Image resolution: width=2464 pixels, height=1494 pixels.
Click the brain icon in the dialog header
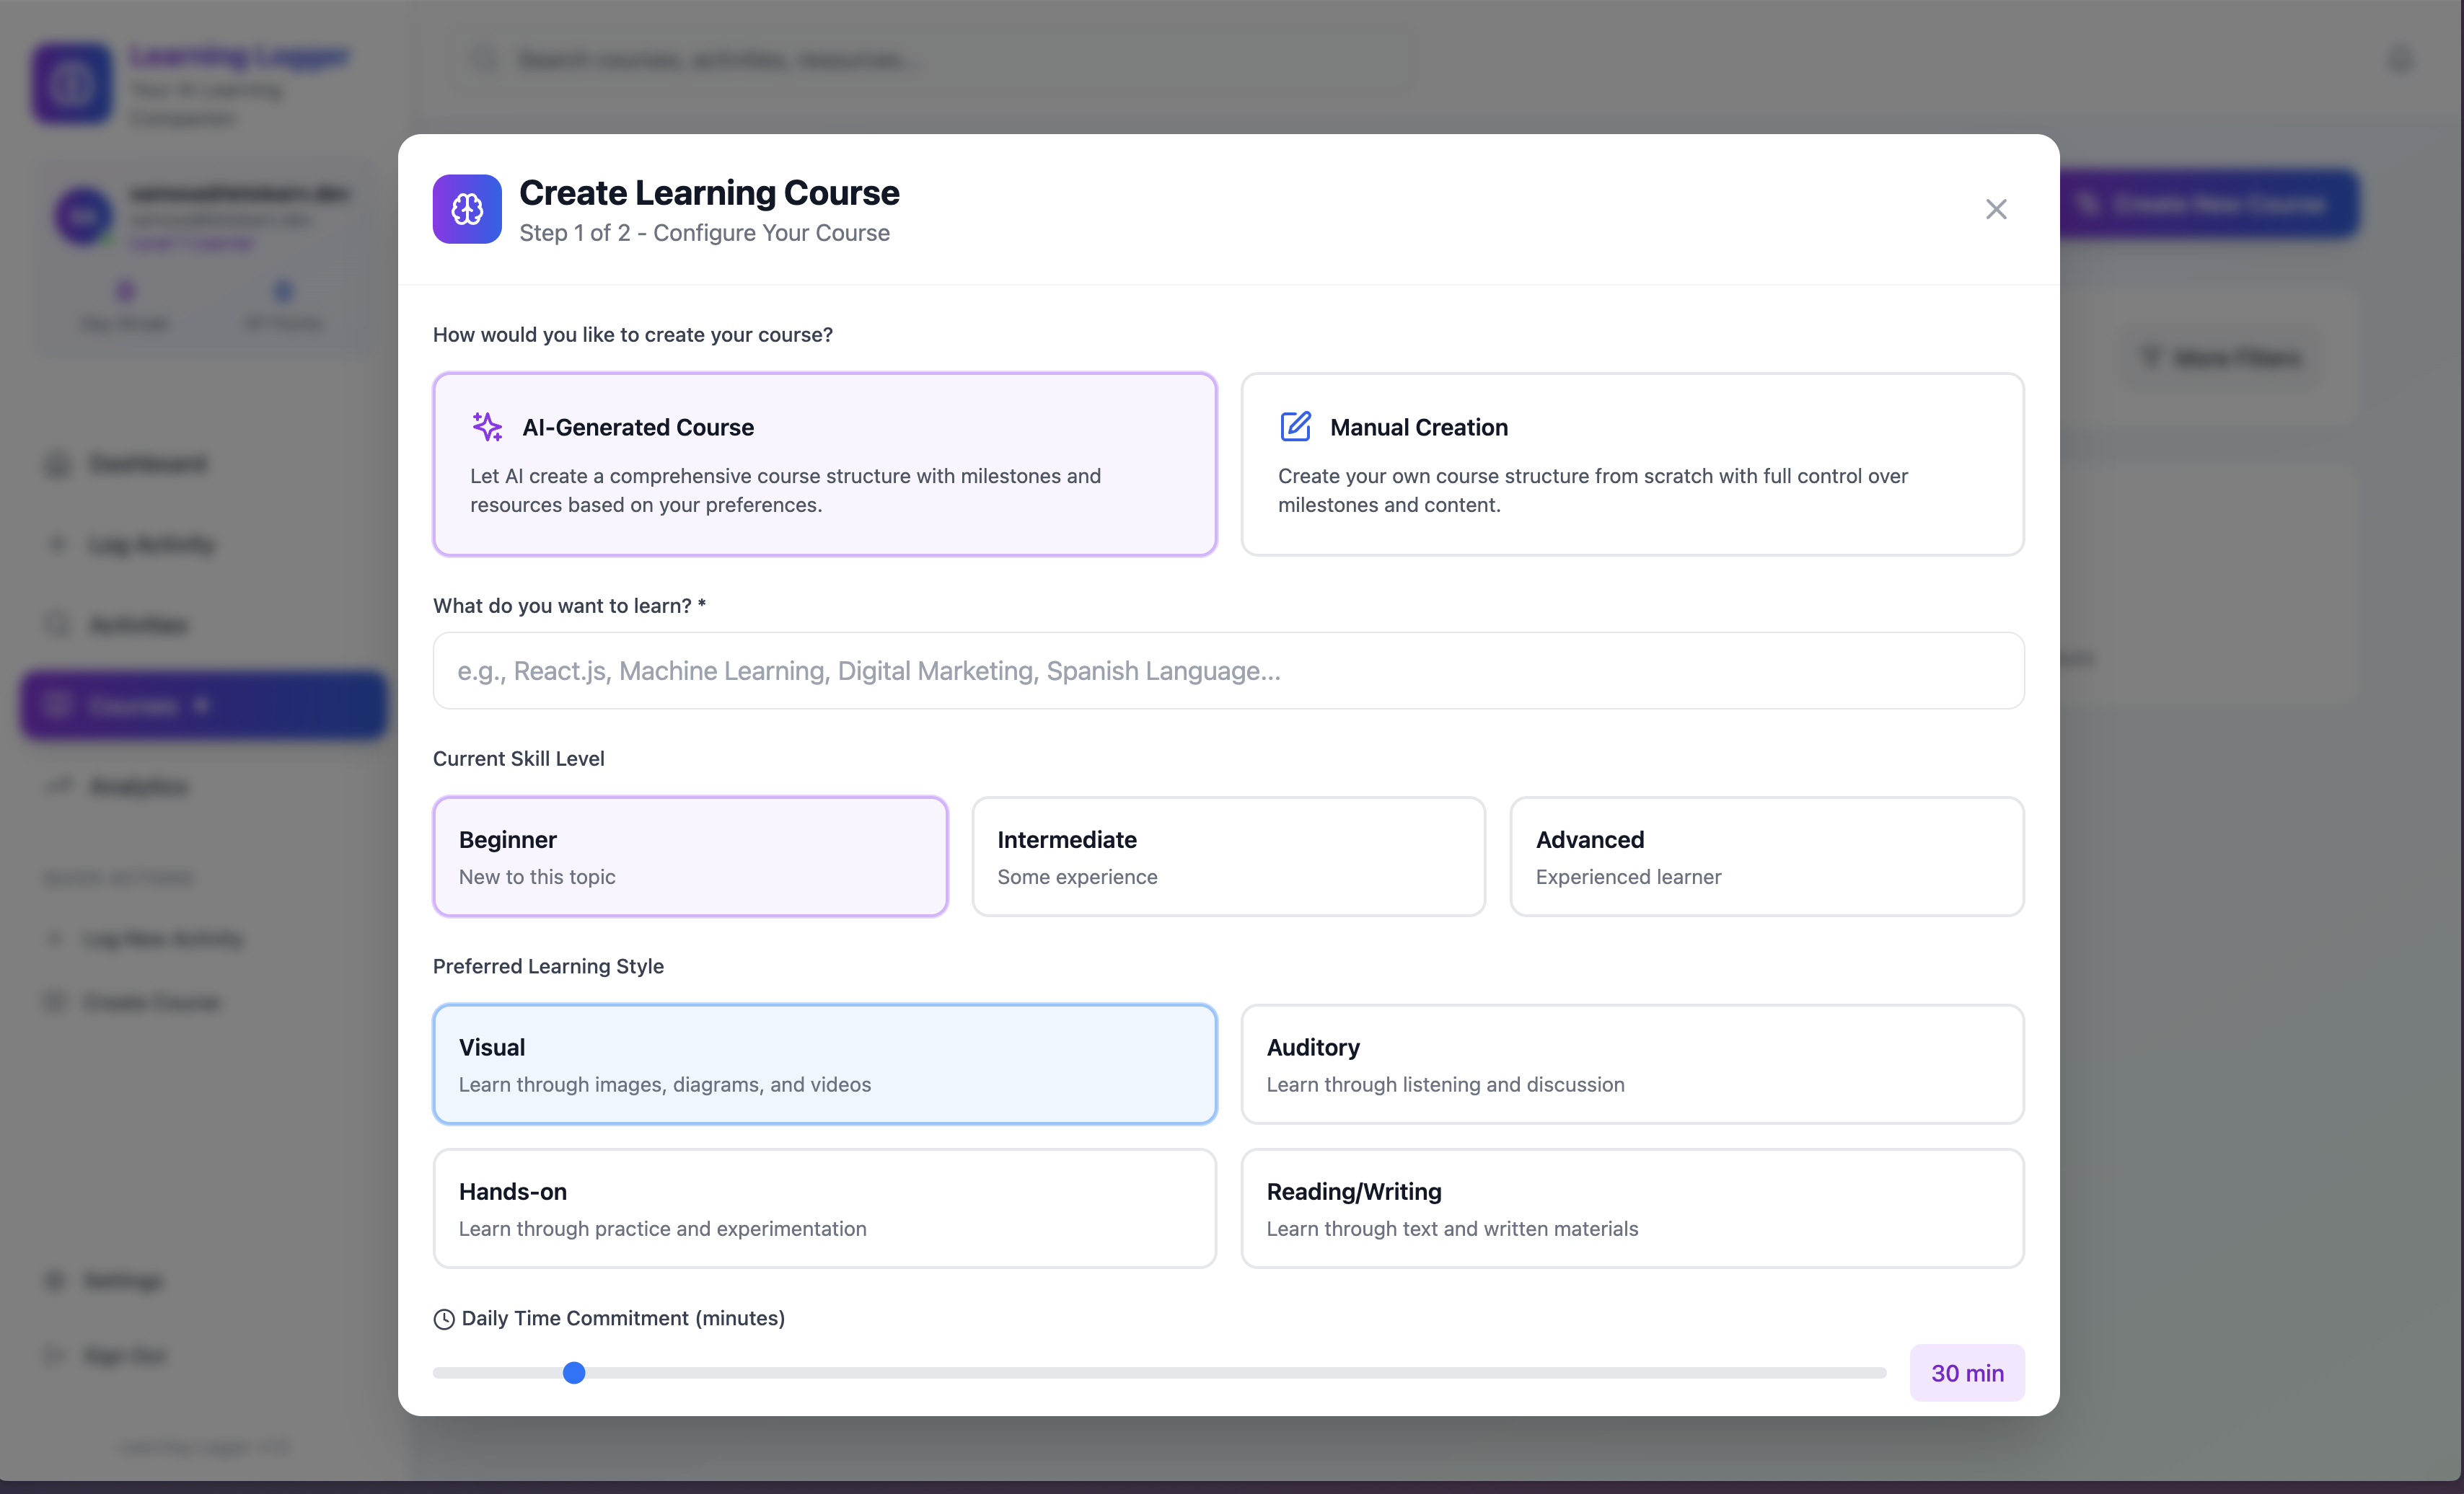click(x=467, y=209)
